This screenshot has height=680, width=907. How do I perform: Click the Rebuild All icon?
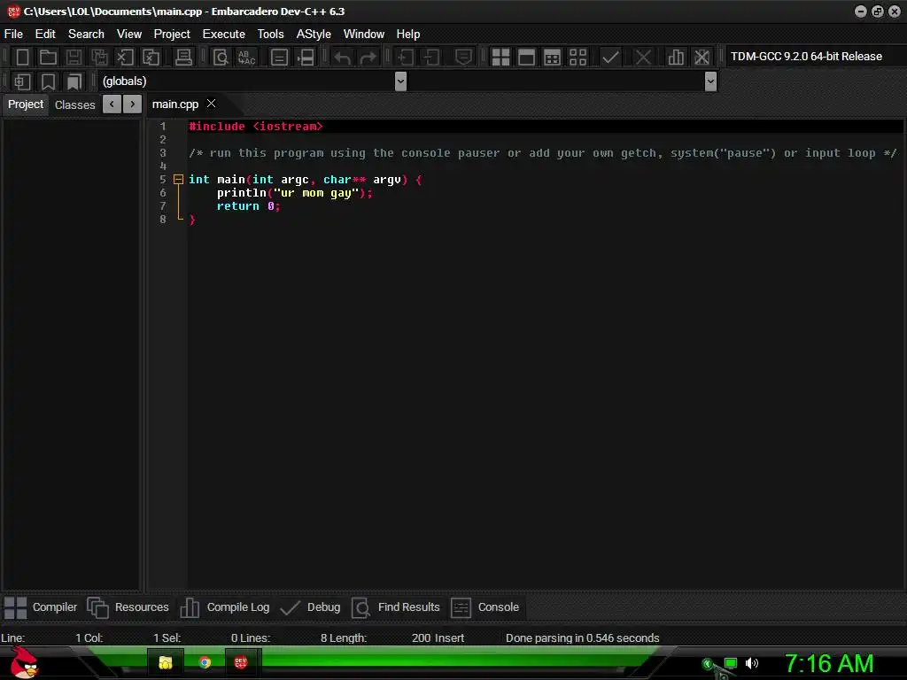pos(578,57)
